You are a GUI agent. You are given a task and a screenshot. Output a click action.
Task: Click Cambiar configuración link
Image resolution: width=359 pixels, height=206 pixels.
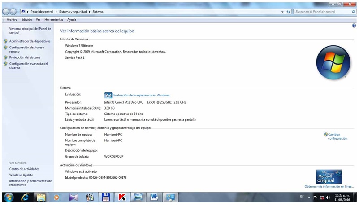(337, 136)
